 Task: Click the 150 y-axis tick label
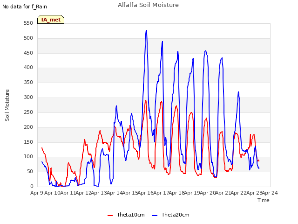point(28,142)
